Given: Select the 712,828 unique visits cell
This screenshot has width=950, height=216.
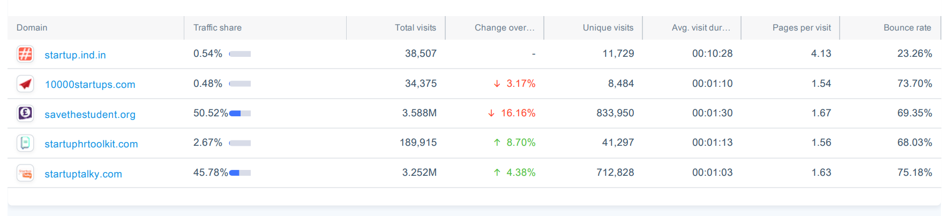Looking at the screenshot, I should coord(615,173).
